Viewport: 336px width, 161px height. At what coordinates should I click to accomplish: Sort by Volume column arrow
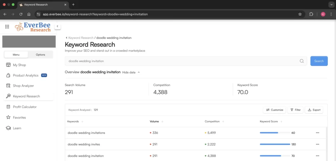pyautogui.click(x=162, y=121)
